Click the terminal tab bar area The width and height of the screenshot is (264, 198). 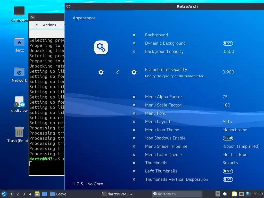[x=47, y=33]
